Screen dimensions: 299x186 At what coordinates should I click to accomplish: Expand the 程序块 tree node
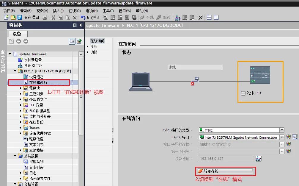coord(20,87)
